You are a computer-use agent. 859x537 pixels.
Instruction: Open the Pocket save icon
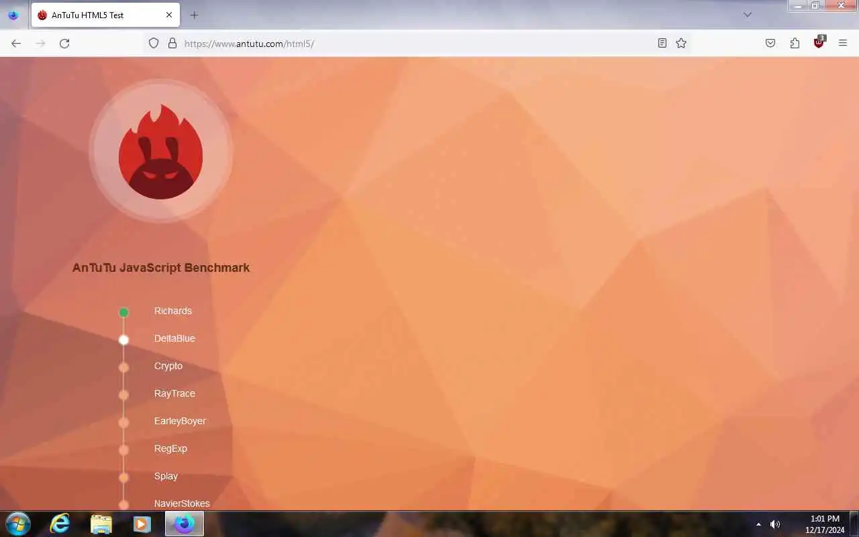click(770, 43)
